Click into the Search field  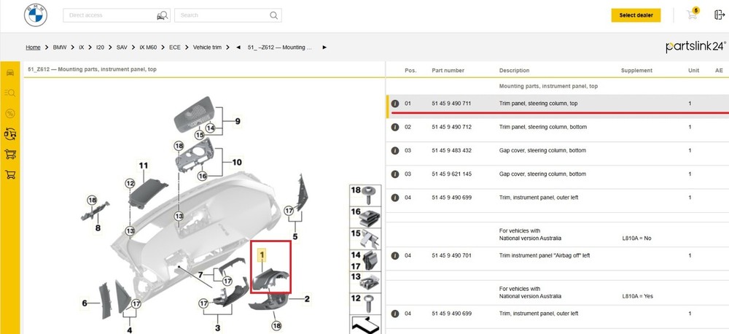tap(227, 15)
